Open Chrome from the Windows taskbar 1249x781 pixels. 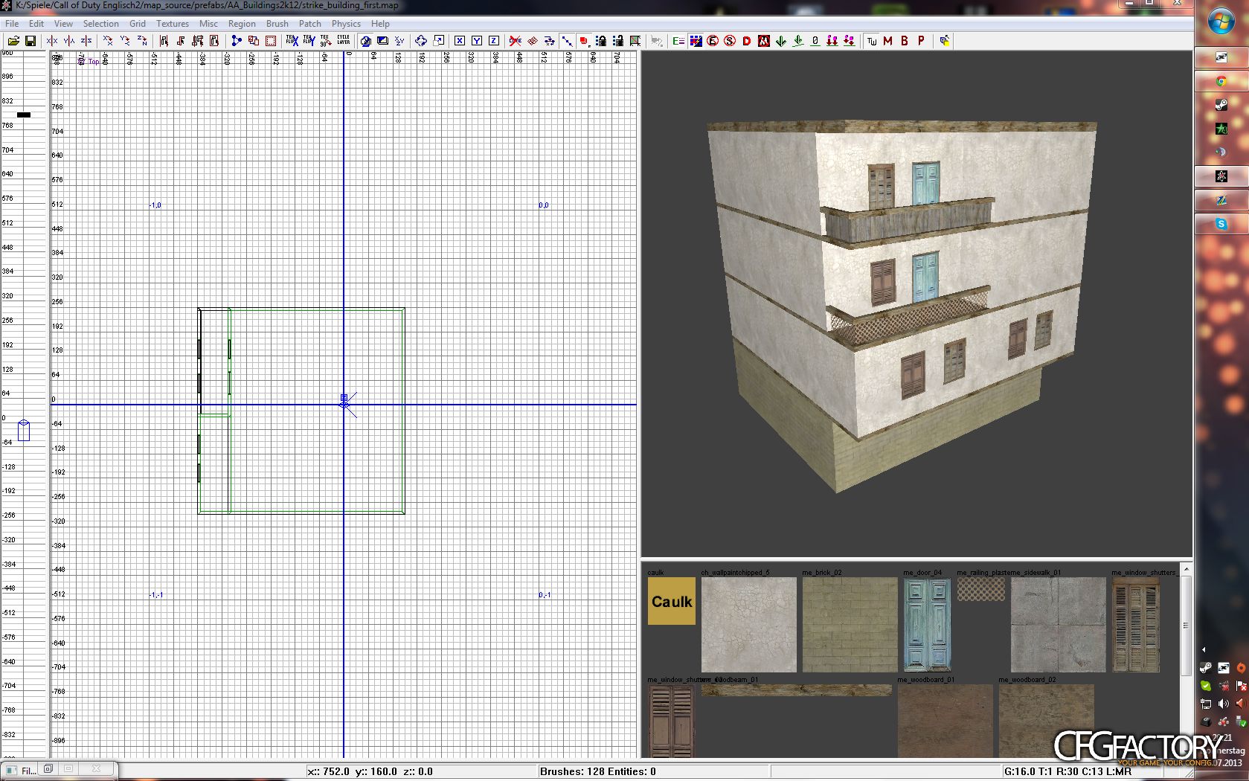[1221, 81]
